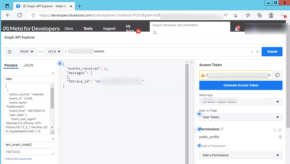Image resolution: width=290 pixels, height=164 pixels.
Task: Switch to the Params tab
Action: click(x=11, y=65)
